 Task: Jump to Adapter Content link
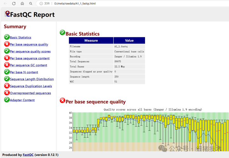click(22, 100)
